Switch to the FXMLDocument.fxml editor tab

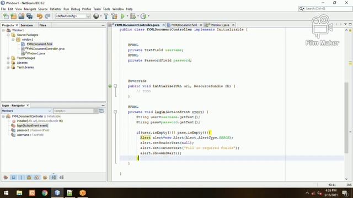[184, 25]
